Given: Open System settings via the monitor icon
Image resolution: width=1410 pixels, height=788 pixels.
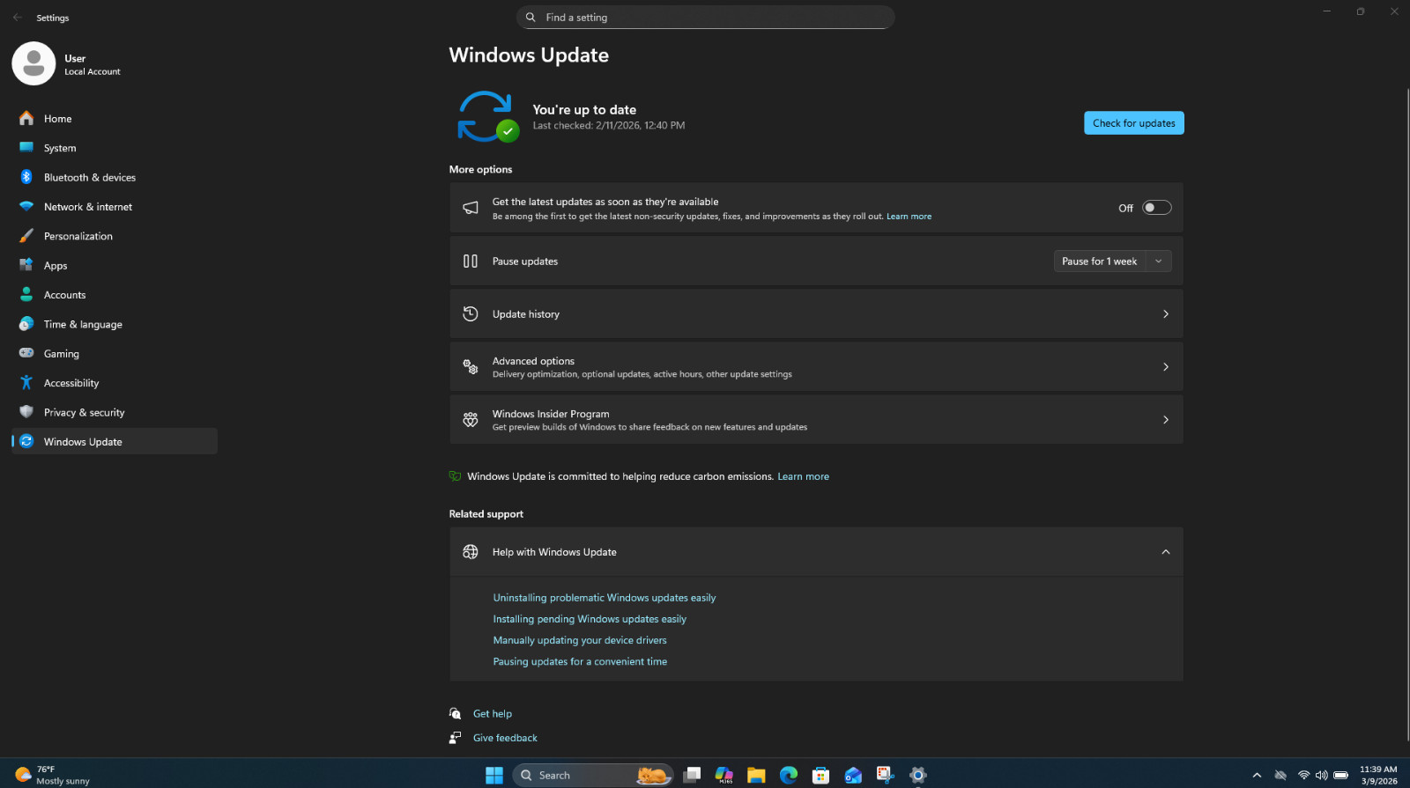Looking at the screenshot, I should tap(26, 148).
